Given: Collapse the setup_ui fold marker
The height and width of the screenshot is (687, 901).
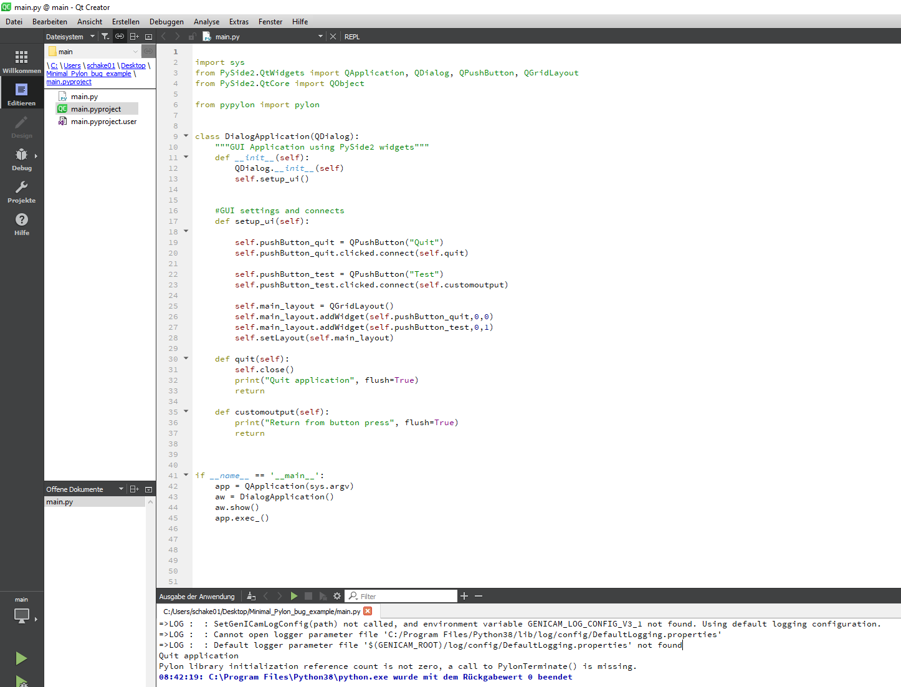Looking at the screenshot, I should click(186, 231).
